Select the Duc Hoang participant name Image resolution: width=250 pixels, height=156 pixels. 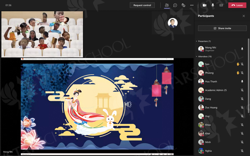[x=211, y=108]
